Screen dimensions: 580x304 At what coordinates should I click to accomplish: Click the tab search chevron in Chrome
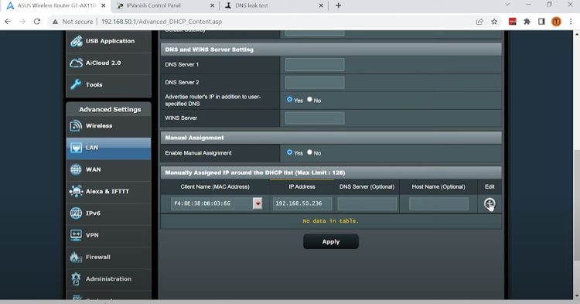[x=507, y=5]
